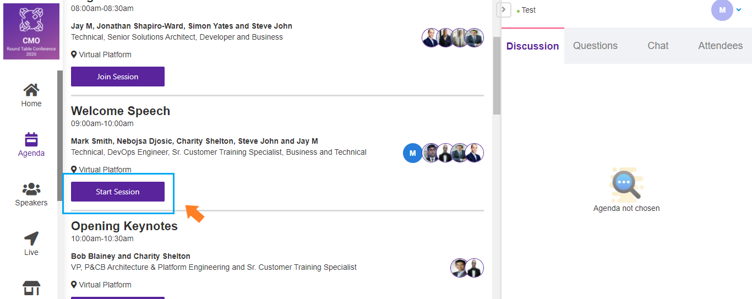Viewport: 752px width, 299px height.
Task: Open the storefront icon below Live
Action: (31, 288)
